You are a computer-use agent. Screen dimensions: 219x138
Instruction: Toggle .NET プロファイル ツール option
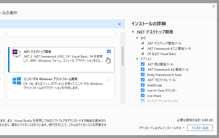click(x=143, y=80)
